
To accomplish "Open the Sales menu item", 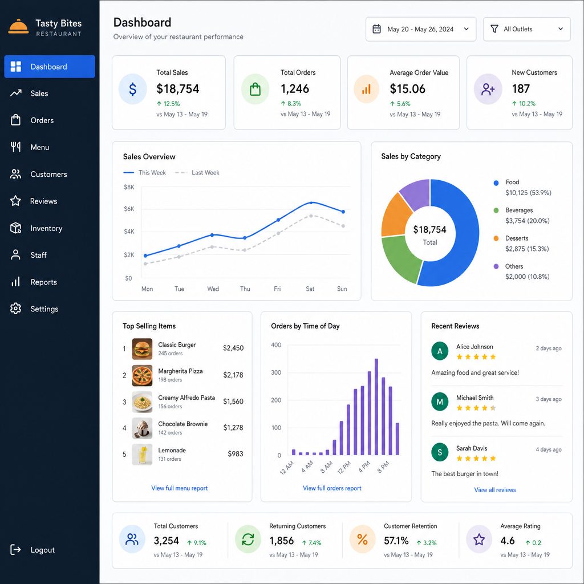I will pyautogui.click(x=39, y=93).
